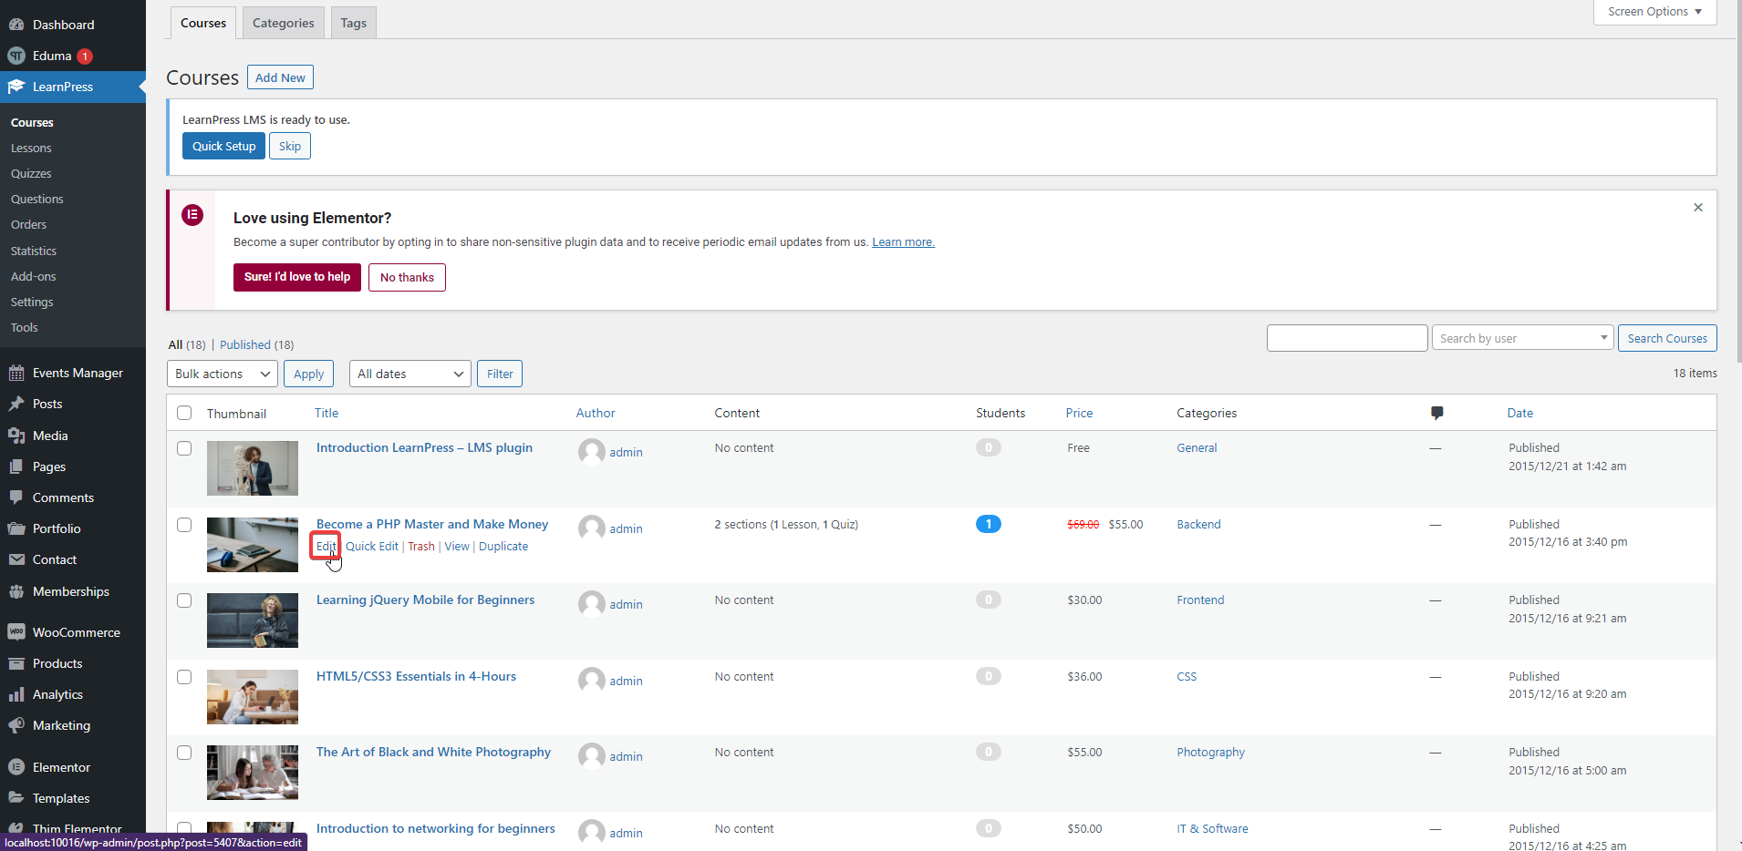Click the Portfolio folder icon
The width and height of the screenshot is (1742, 851).
pyautogui.click(x=16, y=528)
